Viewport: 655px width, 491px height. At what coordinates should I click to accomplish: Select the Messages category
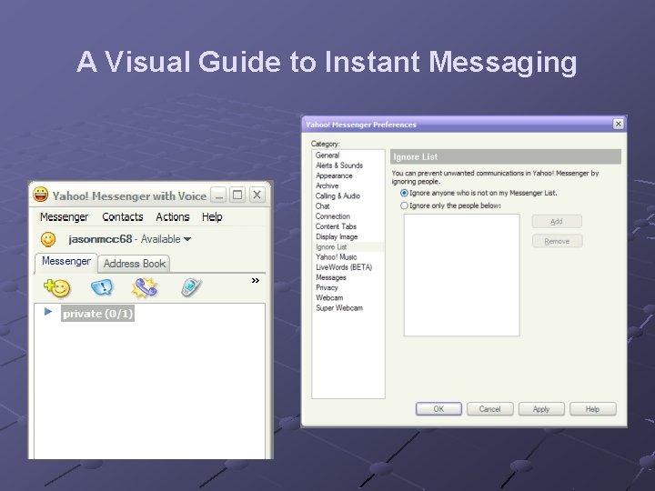point(331,277)
